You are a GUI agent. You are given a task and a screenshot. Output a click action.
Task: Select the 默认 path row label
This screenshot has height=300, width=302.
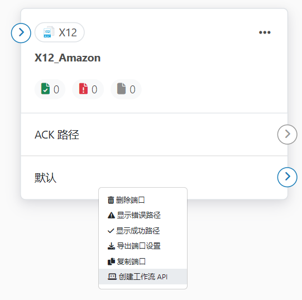(x=45, y=178)
